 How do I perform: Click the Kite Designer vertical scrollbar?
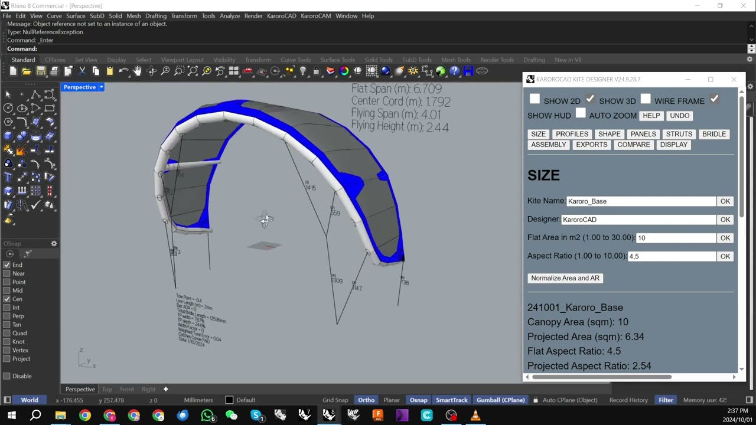coord(742,156)
